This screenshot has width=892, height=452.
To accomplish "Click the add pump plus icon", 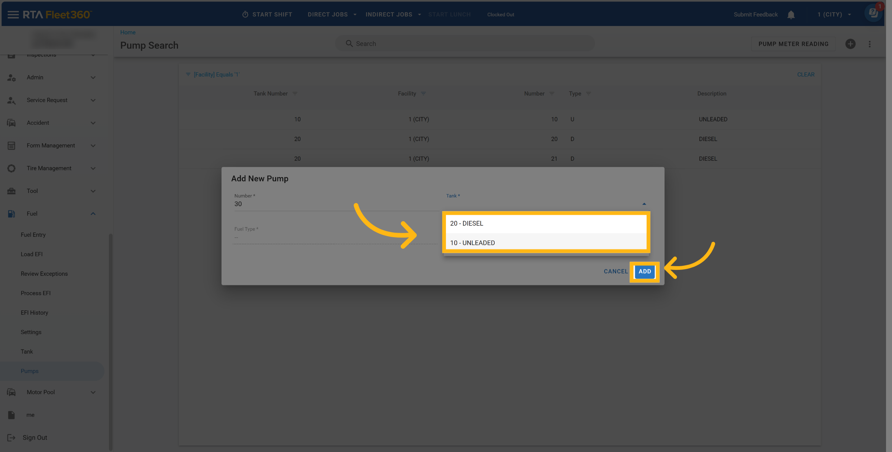I will click(850, 44).
